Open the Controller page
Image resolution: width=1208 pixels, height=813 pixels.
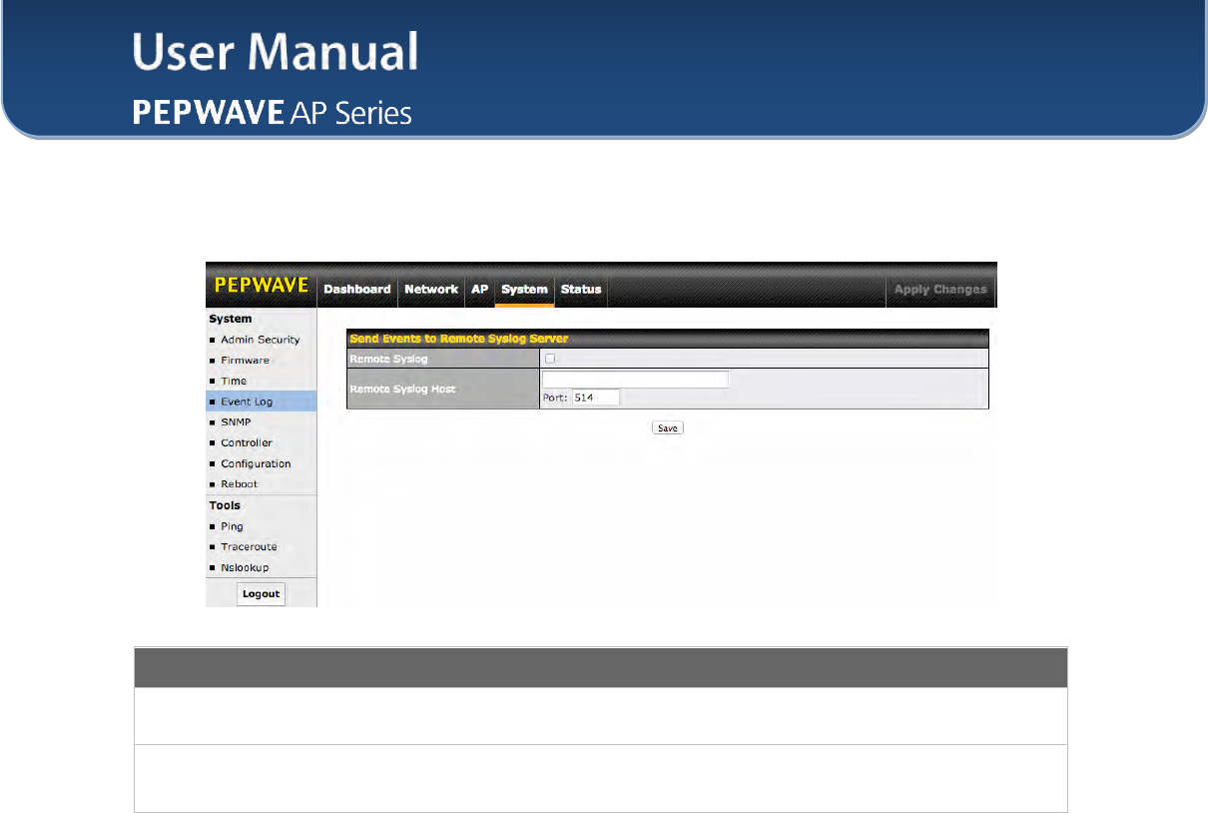pos(247,442)
